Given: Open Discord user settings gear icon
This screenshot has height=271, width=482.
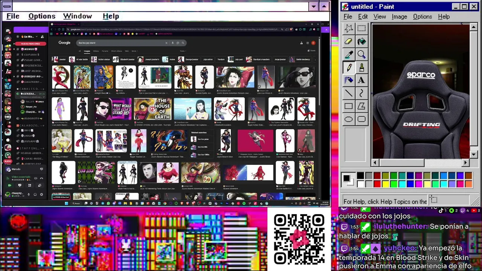Looking at the screenshot, I should (41, 195).
